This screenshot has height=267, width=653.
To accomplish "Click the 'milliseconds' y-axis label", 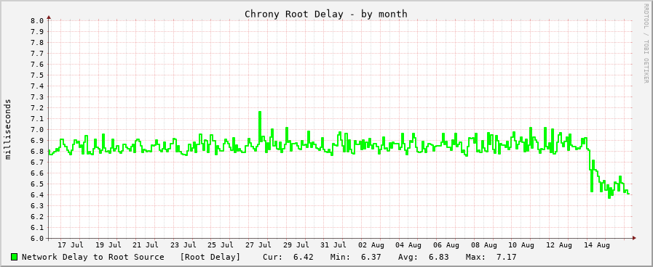I will (8, 129).
